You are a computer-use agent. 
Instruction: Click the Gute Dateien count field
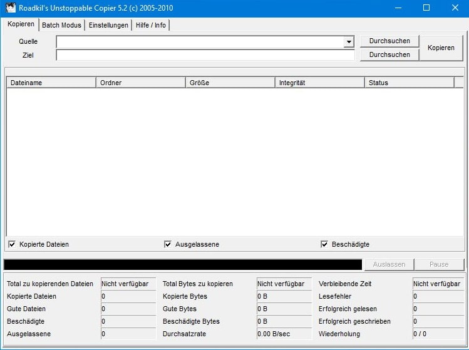[x=128, y=309]
